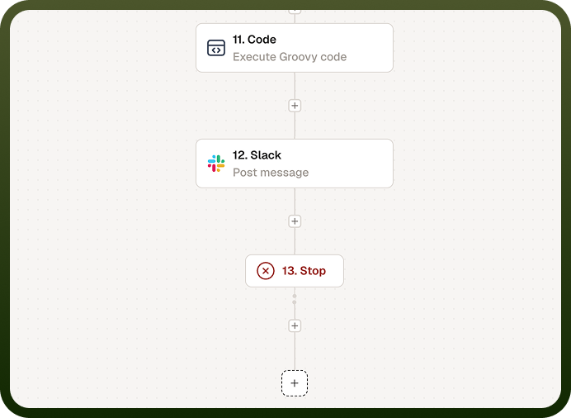Click the red X Stop icon
This screenshot has height=418, width=571.
click(x=266, y=271)
